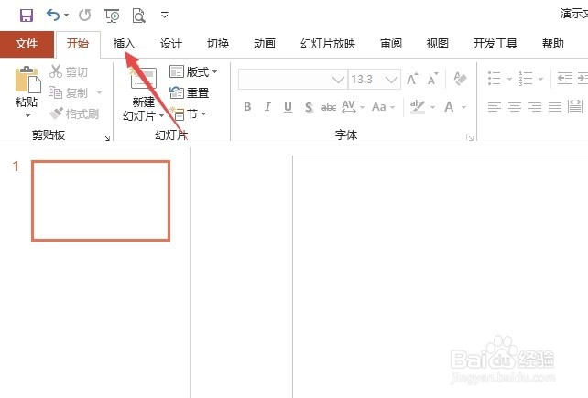Open the 审阅 (Review) tab

[x=391, y=44]
